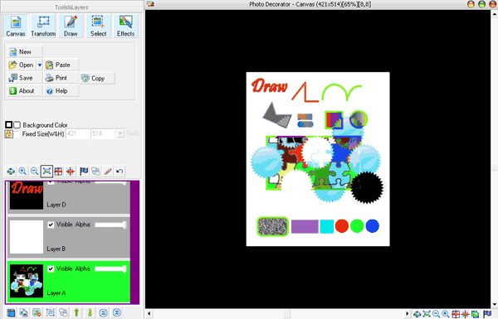Toggle Layer A Visible checkbox
This screenshot has width=498, height=319.
[51, 269]
